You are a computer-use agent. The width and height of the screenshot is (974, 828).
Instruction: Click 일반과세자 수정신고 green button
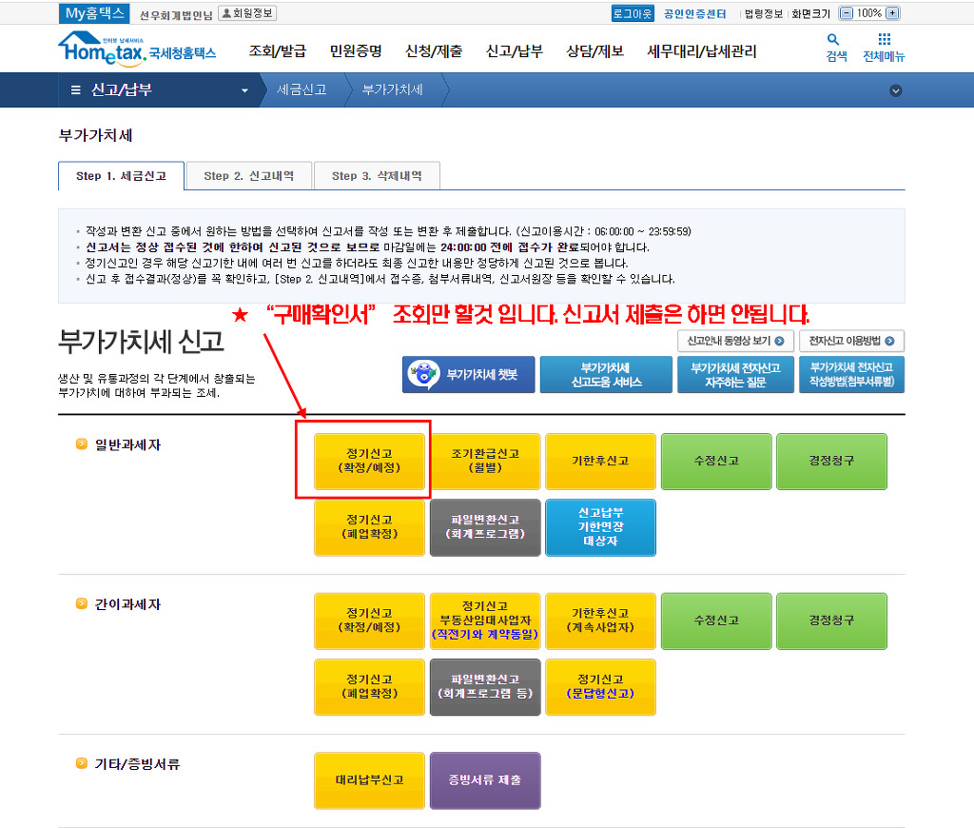point(716,462)
